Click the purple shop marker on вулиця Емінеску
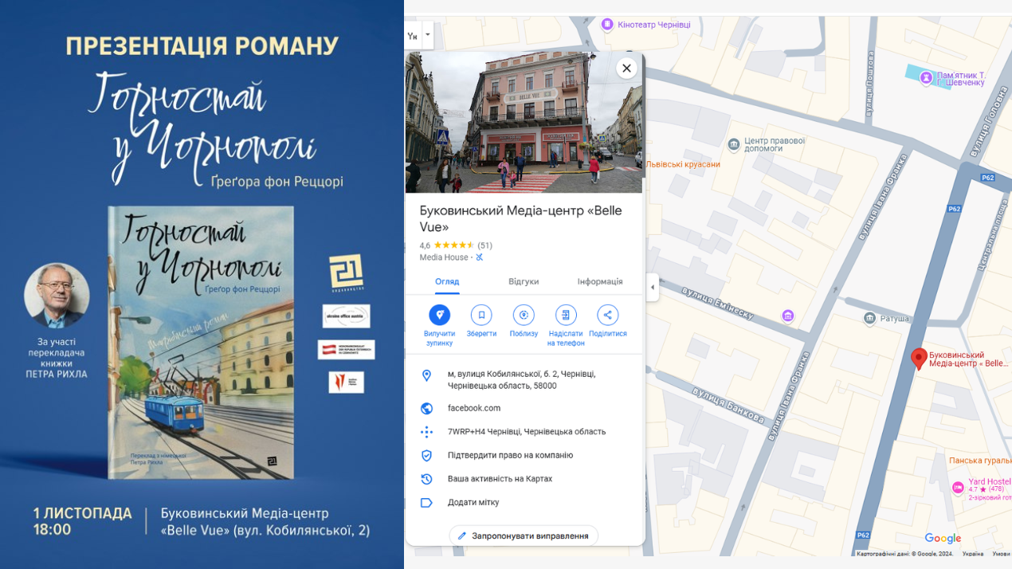The width and height of the screenshot is (1012, 569). click(788, 316)
